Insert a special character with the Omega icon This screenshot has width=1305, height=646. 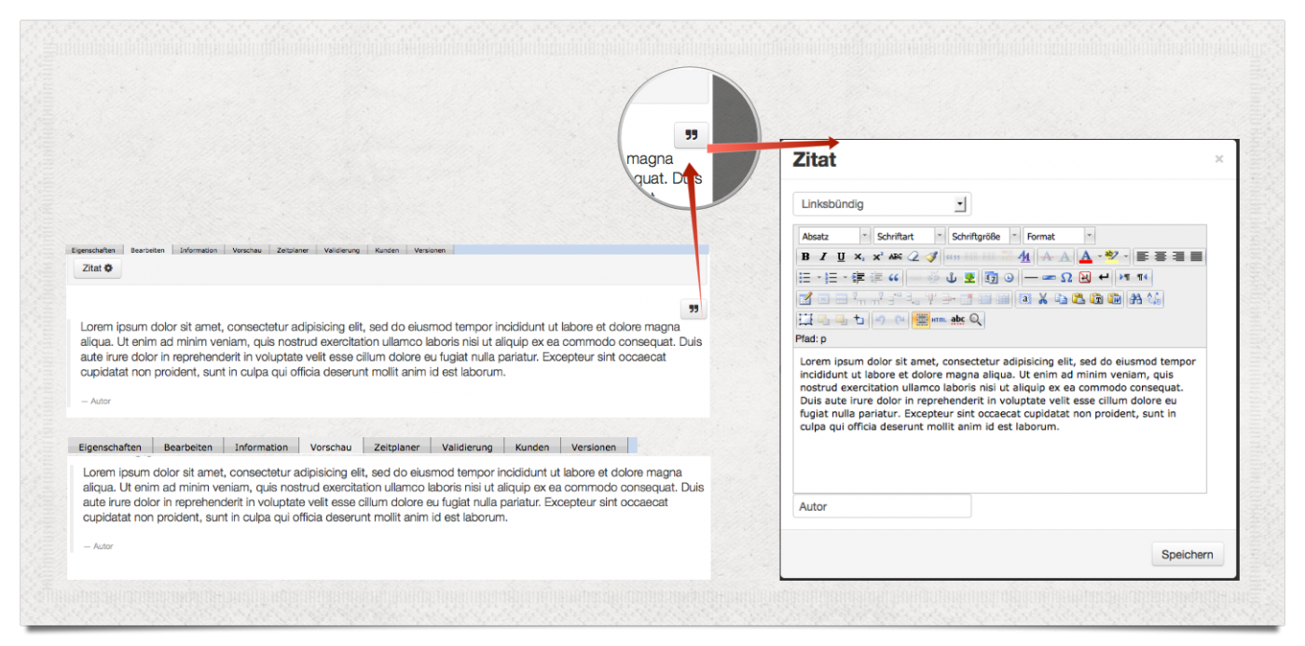tap(1066, 278)
